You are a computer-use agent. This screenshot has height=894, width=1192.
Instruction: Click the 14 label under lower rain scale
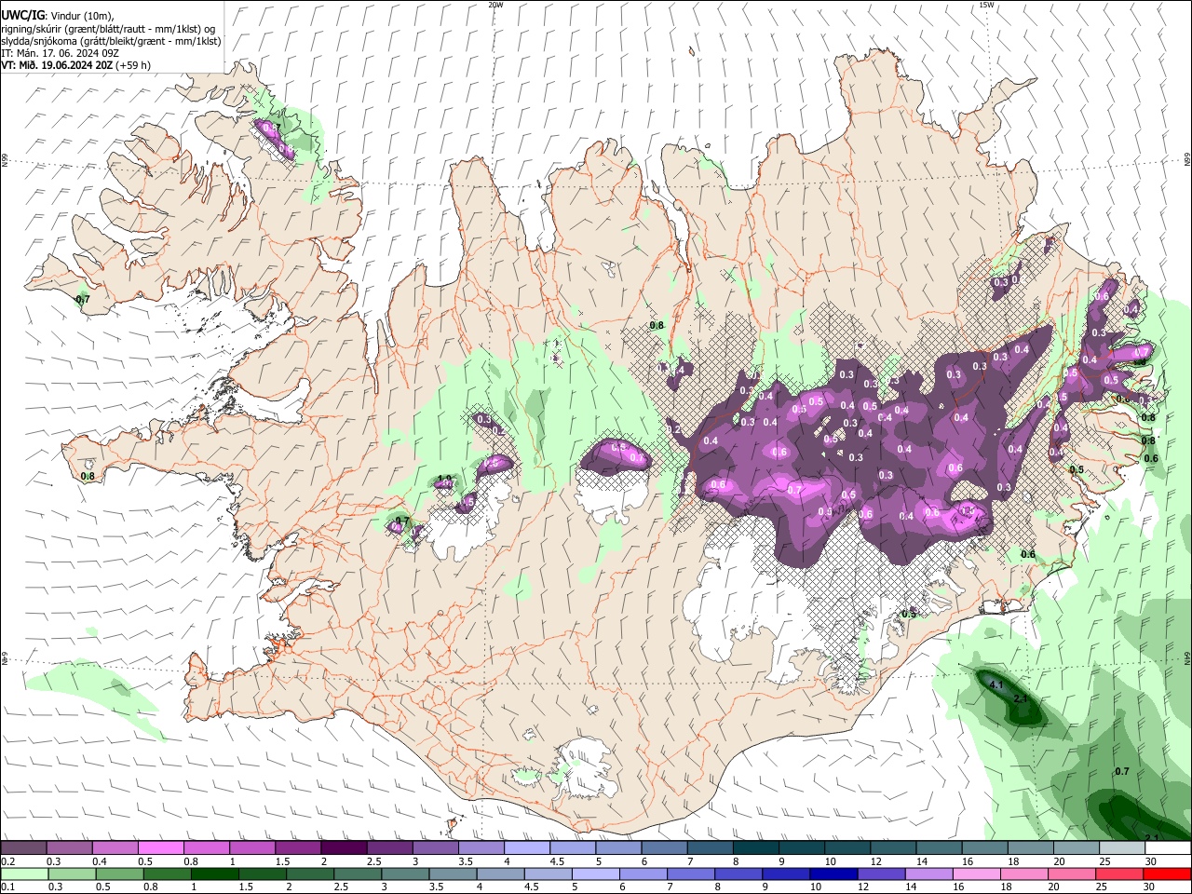911,887
